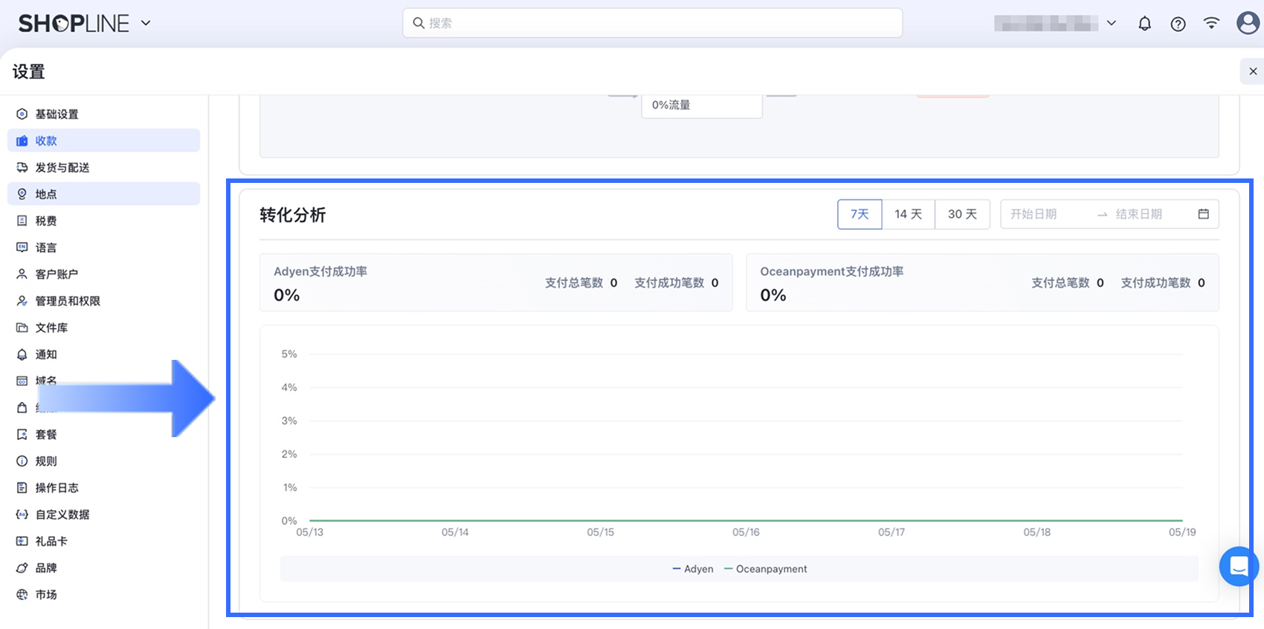Open 规则 settings
Image resolution: width=1264 pixels, height=629 pixels.
point(103,461)
